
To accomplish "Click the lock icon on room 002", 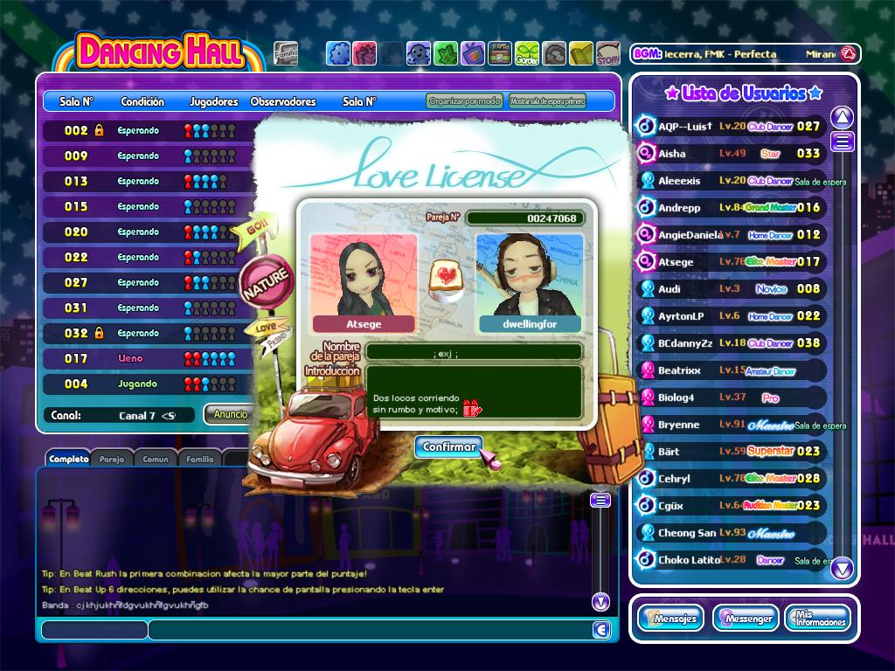I will coord(99,130).
